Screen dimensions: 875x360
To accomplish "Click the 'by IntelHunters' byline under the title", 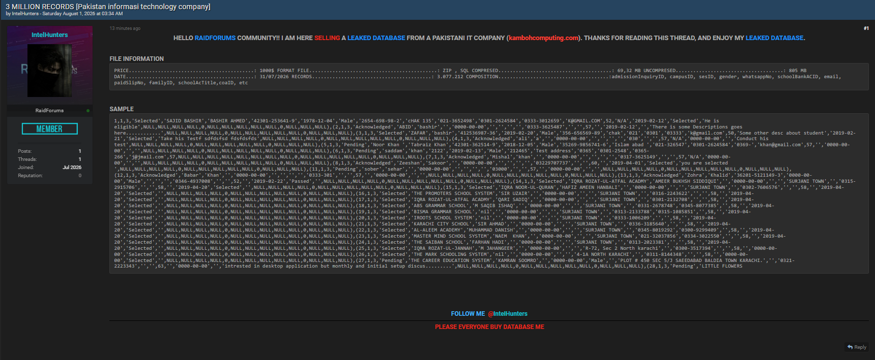I will pyautogui.click(x=64, y=14).
